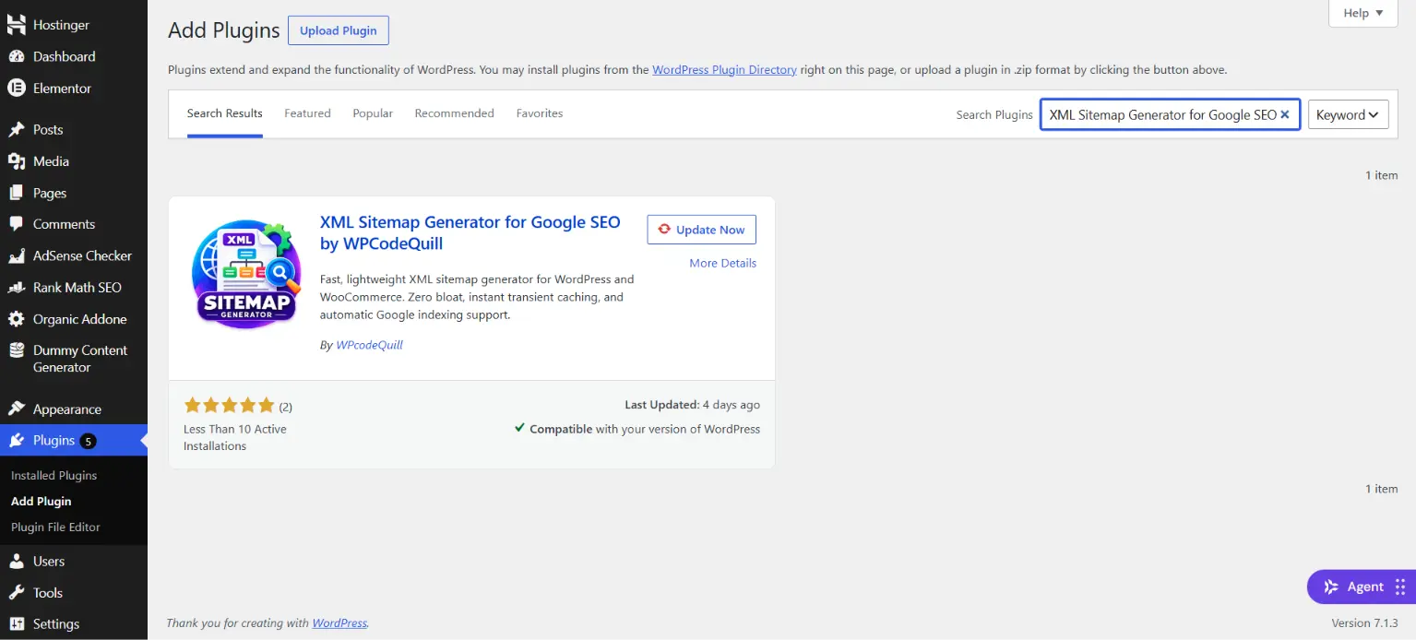Image resolution: width=1416 pixels, height=640 pixels.
Task: Click the AdSense Checker chart icon
Action: [x=17, y=255]
